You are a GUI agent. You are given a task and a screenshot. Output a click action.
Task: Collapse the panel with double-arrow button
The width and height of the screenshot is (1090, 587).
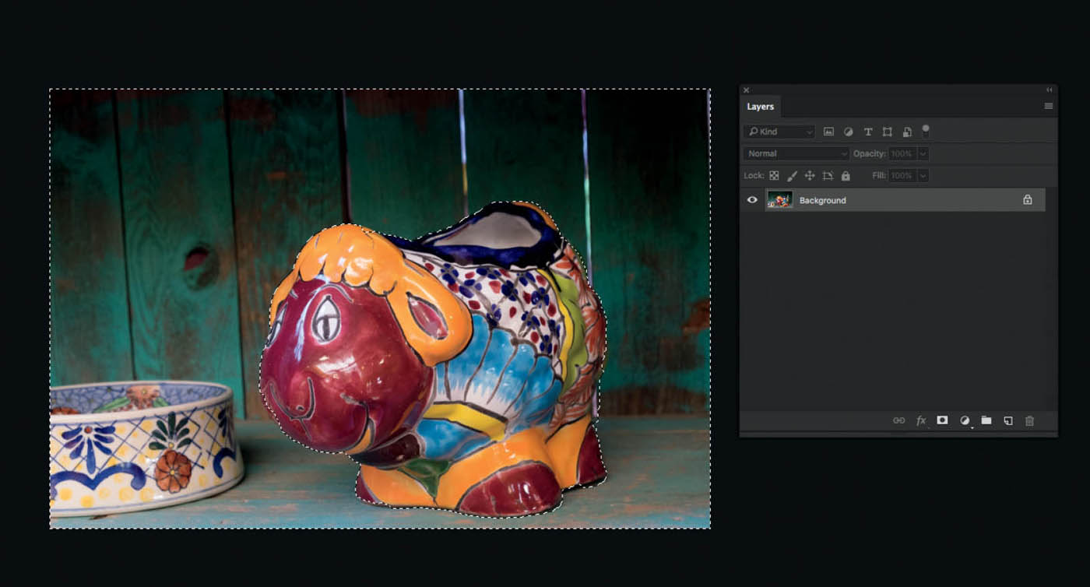click(1049, 90)
